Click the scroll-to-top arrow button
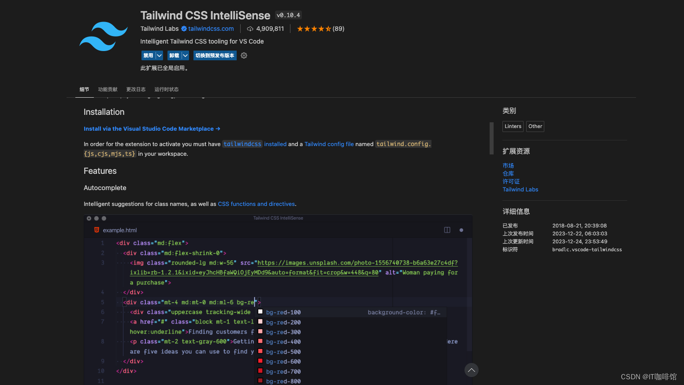The height and width of the screenshot is (385, 684). [x=471, y=370]
